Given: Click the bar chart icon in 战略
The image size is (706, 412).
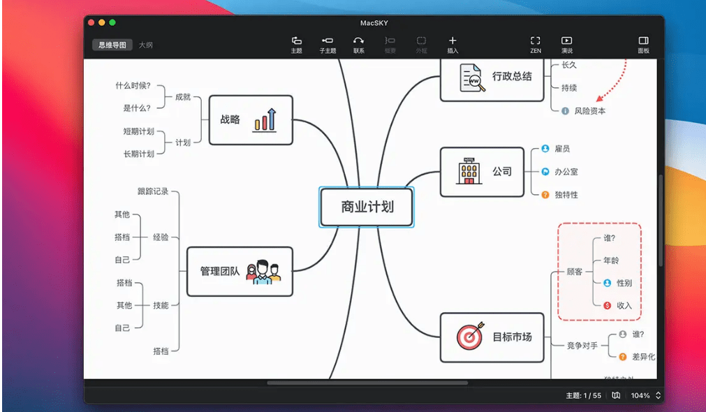Looking at the screenshot, I should click(265, 120).
